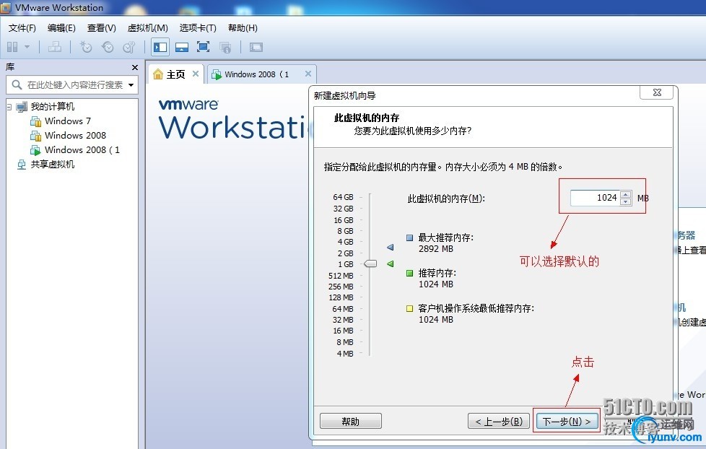The height and width of the screenshot is (449, 706).
Task: Close the 新建虚拟机向导 dialog
Action: click(x=657, y=93)
